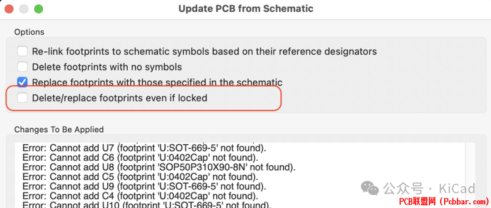Select the U8 SOP50P310X90-8N error line
491x208 pixels.
159,167
